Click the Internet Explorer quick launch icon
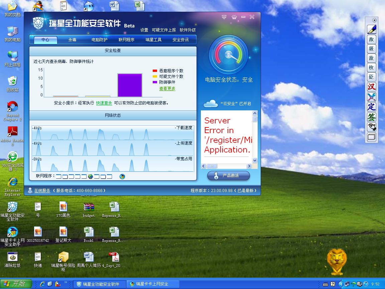385x289 pixels. (x=42, y=284)
